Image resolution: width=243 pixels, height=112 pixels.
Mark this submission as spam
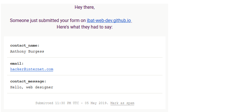click(122, 103)
